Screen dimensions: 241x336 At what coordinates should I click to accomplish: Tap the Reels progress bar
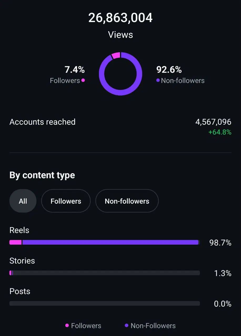[105, 243]
